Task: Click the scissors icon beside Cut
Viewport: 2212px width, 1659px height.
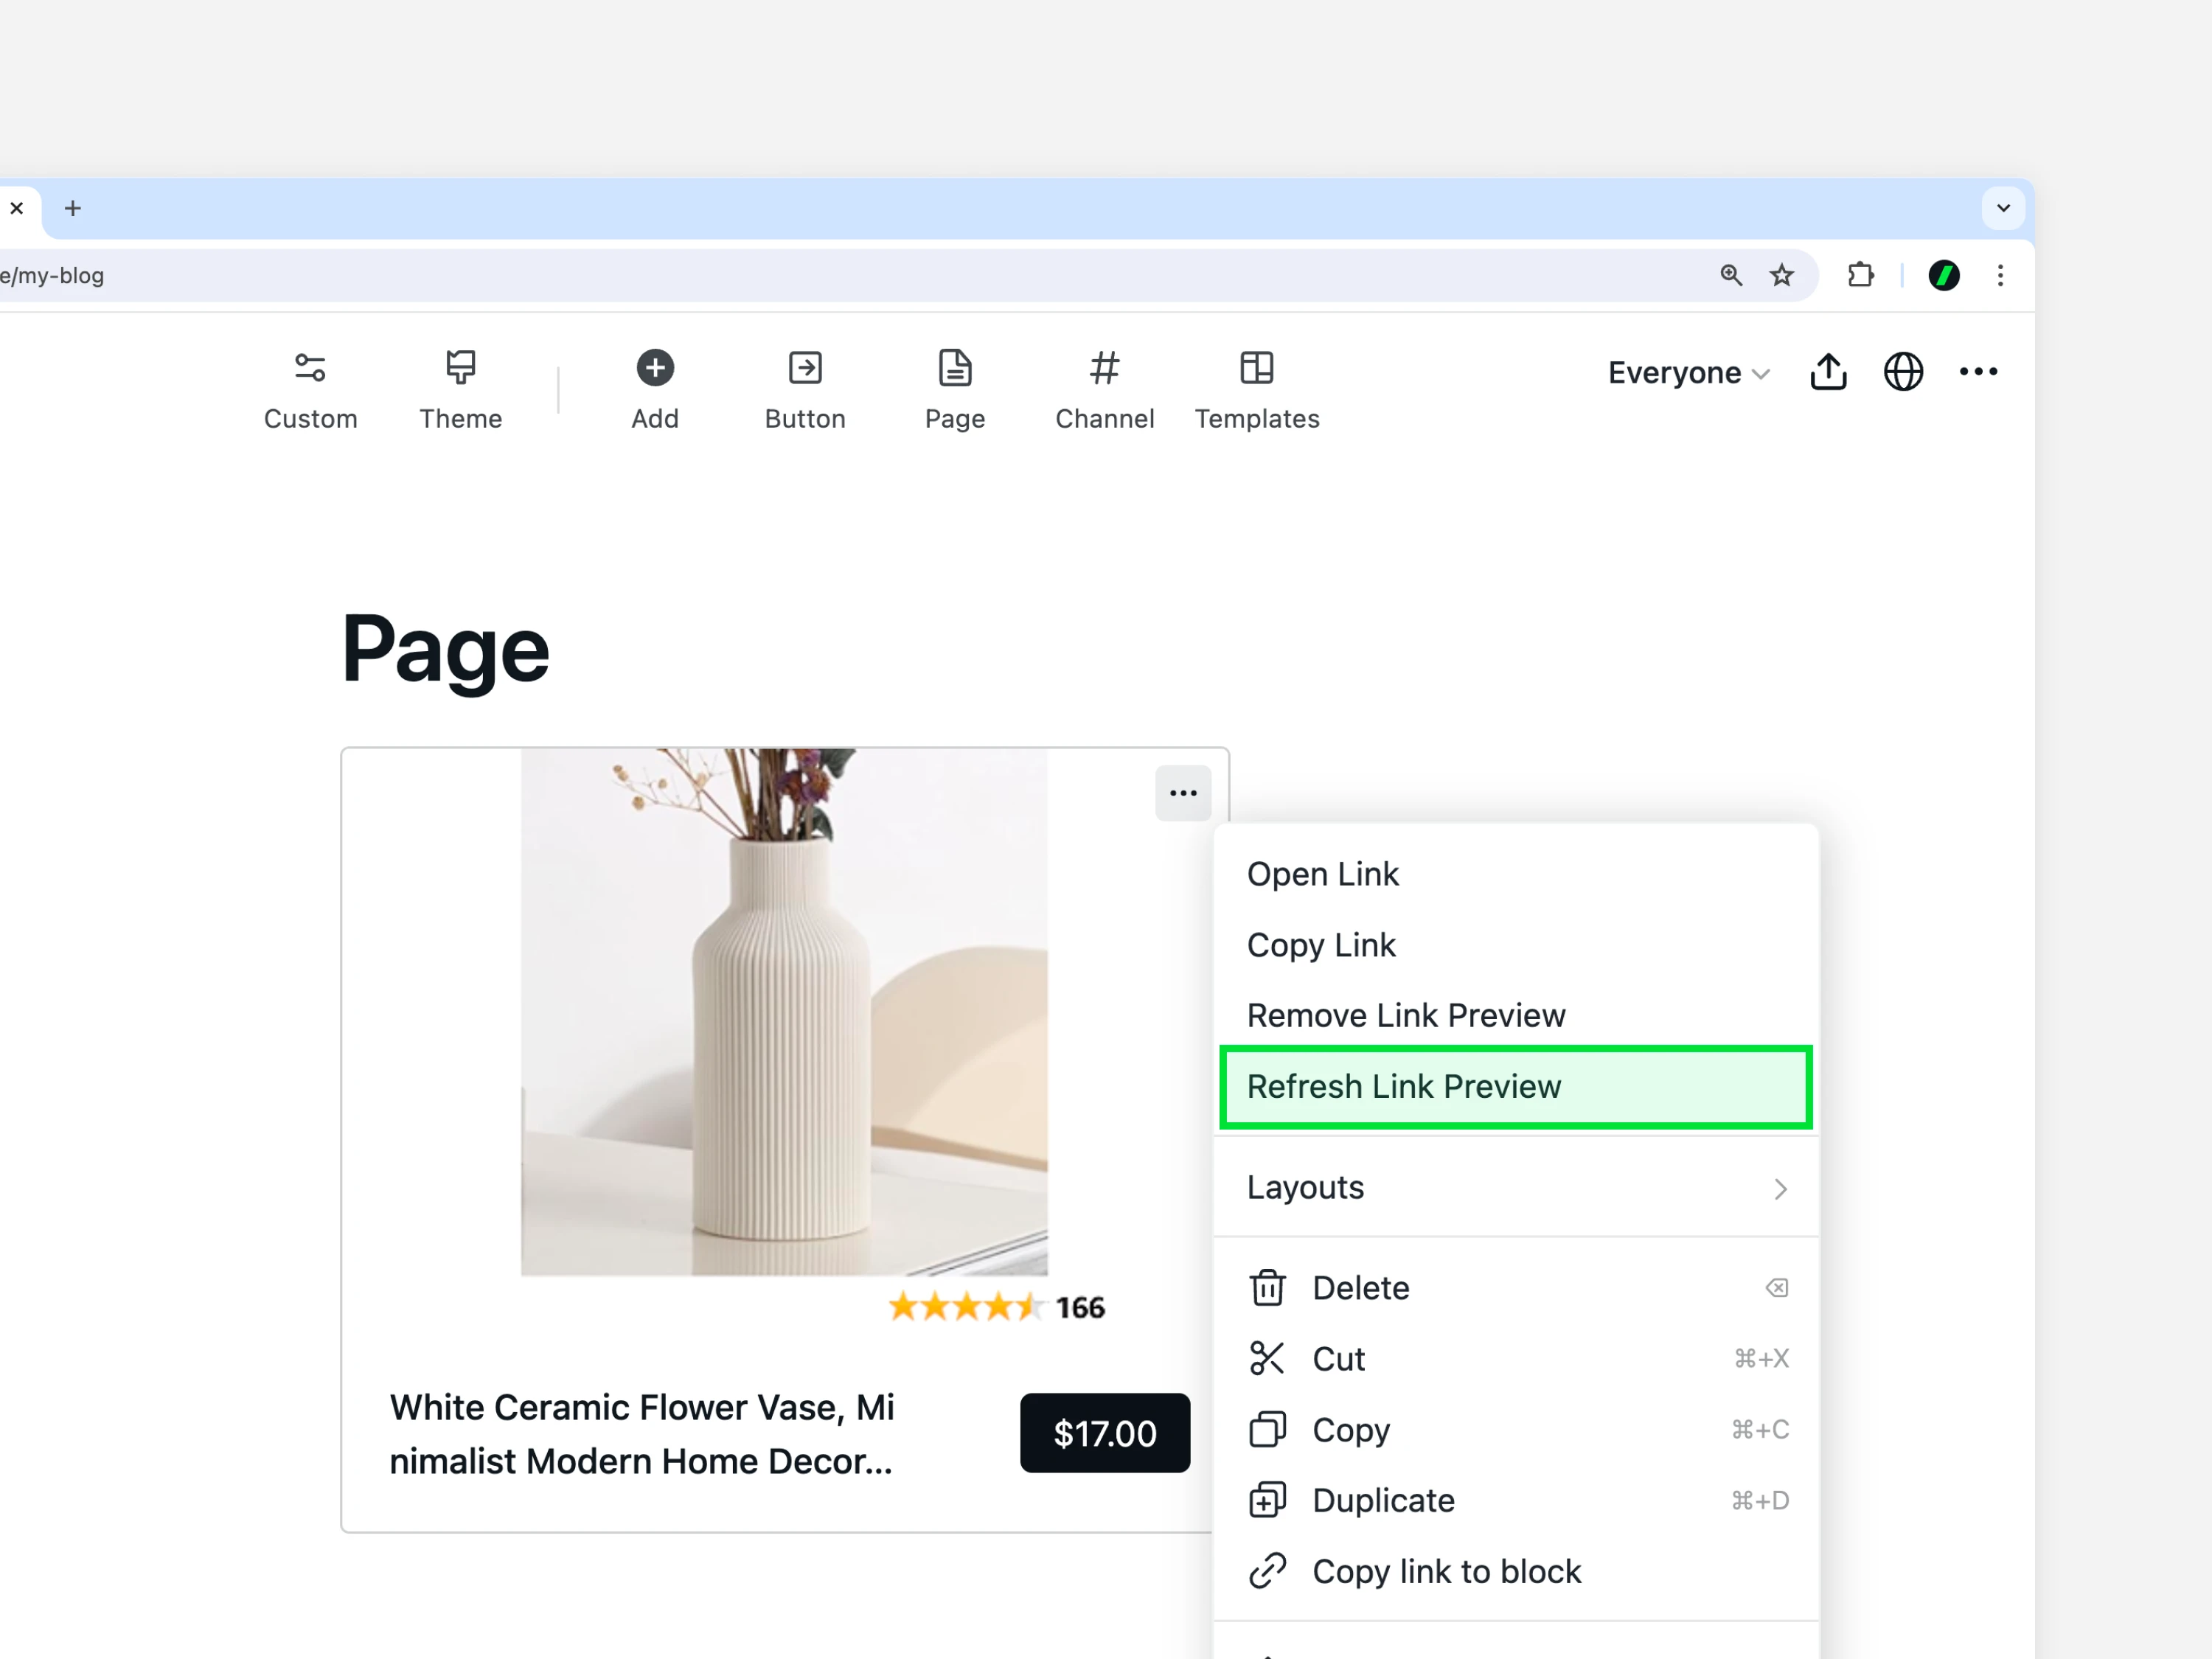Action: click(1267, 1358)
